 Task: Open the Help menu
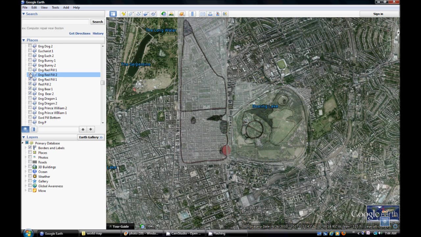76,7
